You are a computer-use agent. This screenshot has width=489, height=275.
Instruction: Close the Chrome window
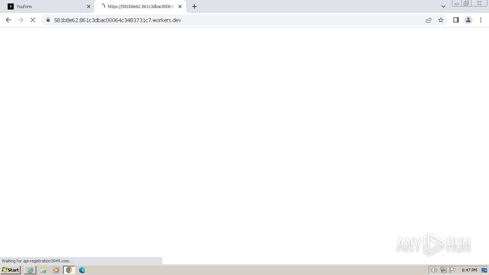pyautogui.click(x=479, y=3)
